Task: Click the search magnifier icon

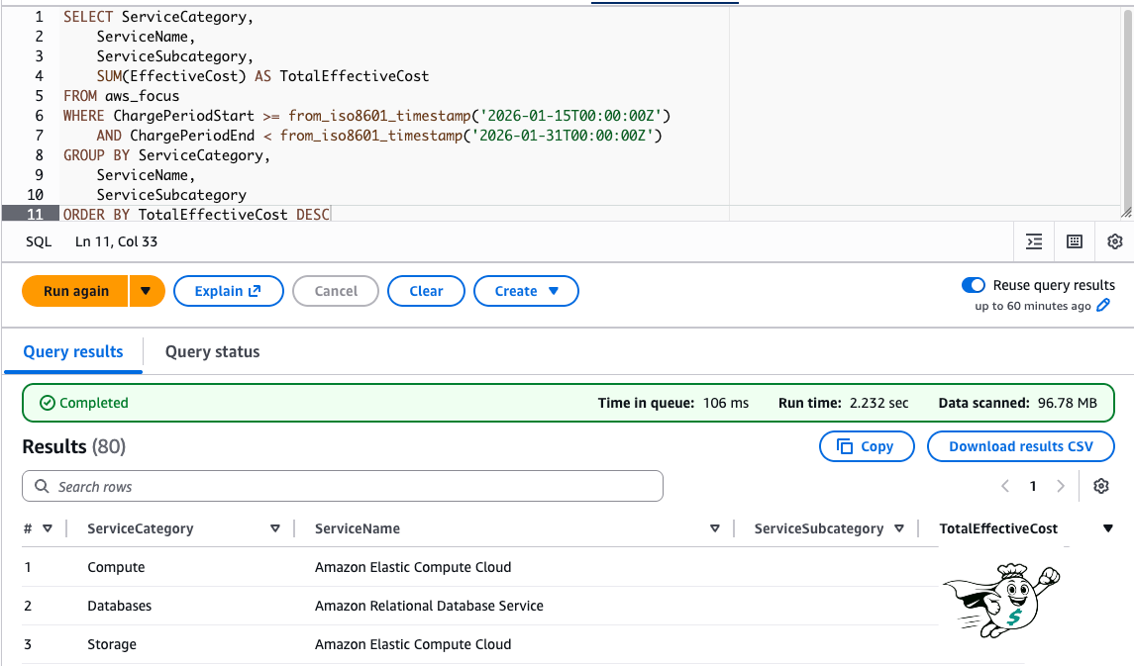Action: [42, 486]
